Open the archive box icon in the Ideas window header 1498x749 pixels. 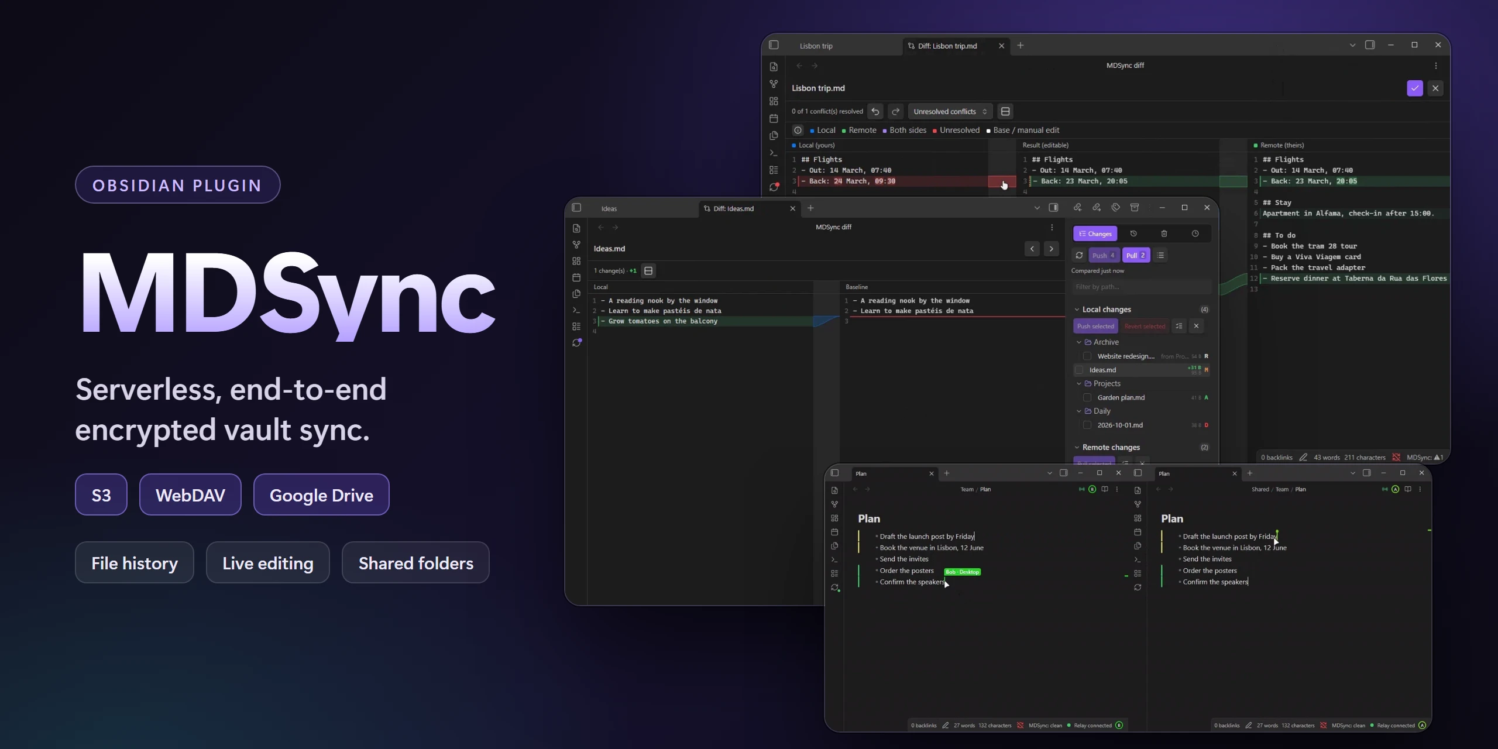(x=1135, y=207)
